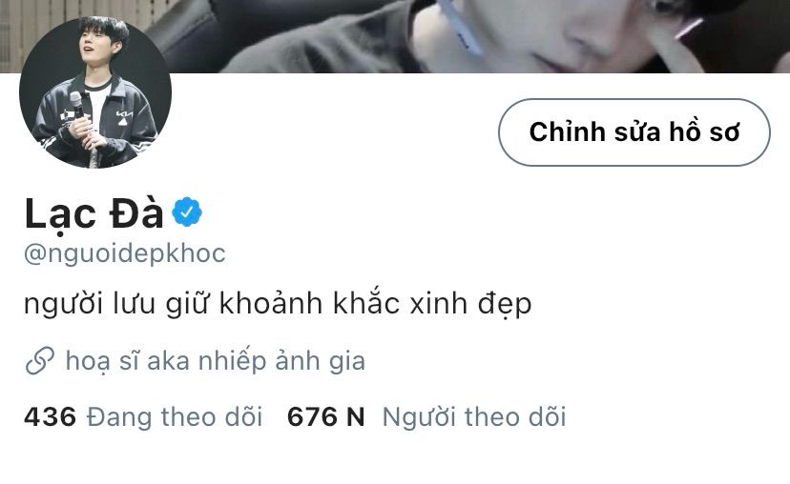Click the blue verified badge icon

pos(187,212)
